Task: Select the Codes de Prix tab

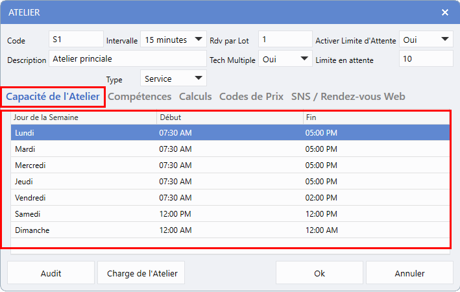Action: 251,97
